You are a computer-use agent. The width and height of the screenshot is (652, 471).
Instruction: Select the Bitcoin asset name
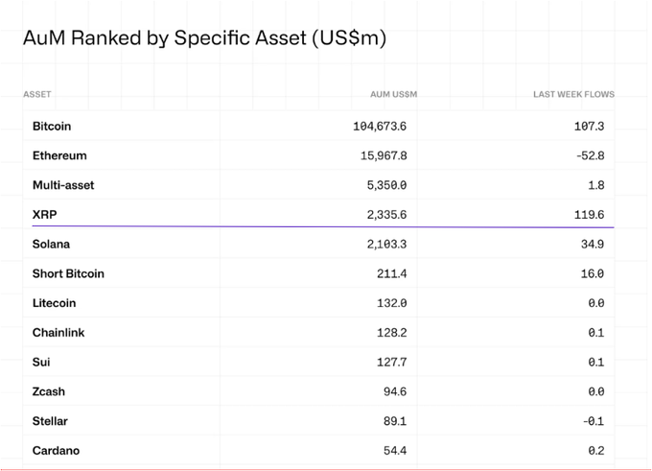click(52, 126)
